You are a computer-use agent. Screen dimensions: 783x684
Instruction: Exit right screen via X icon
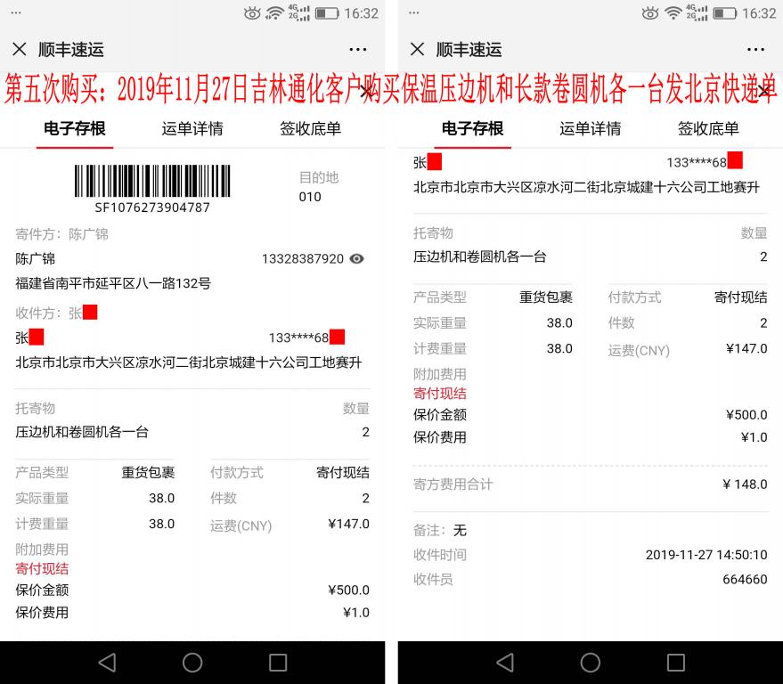pos(417,50)
